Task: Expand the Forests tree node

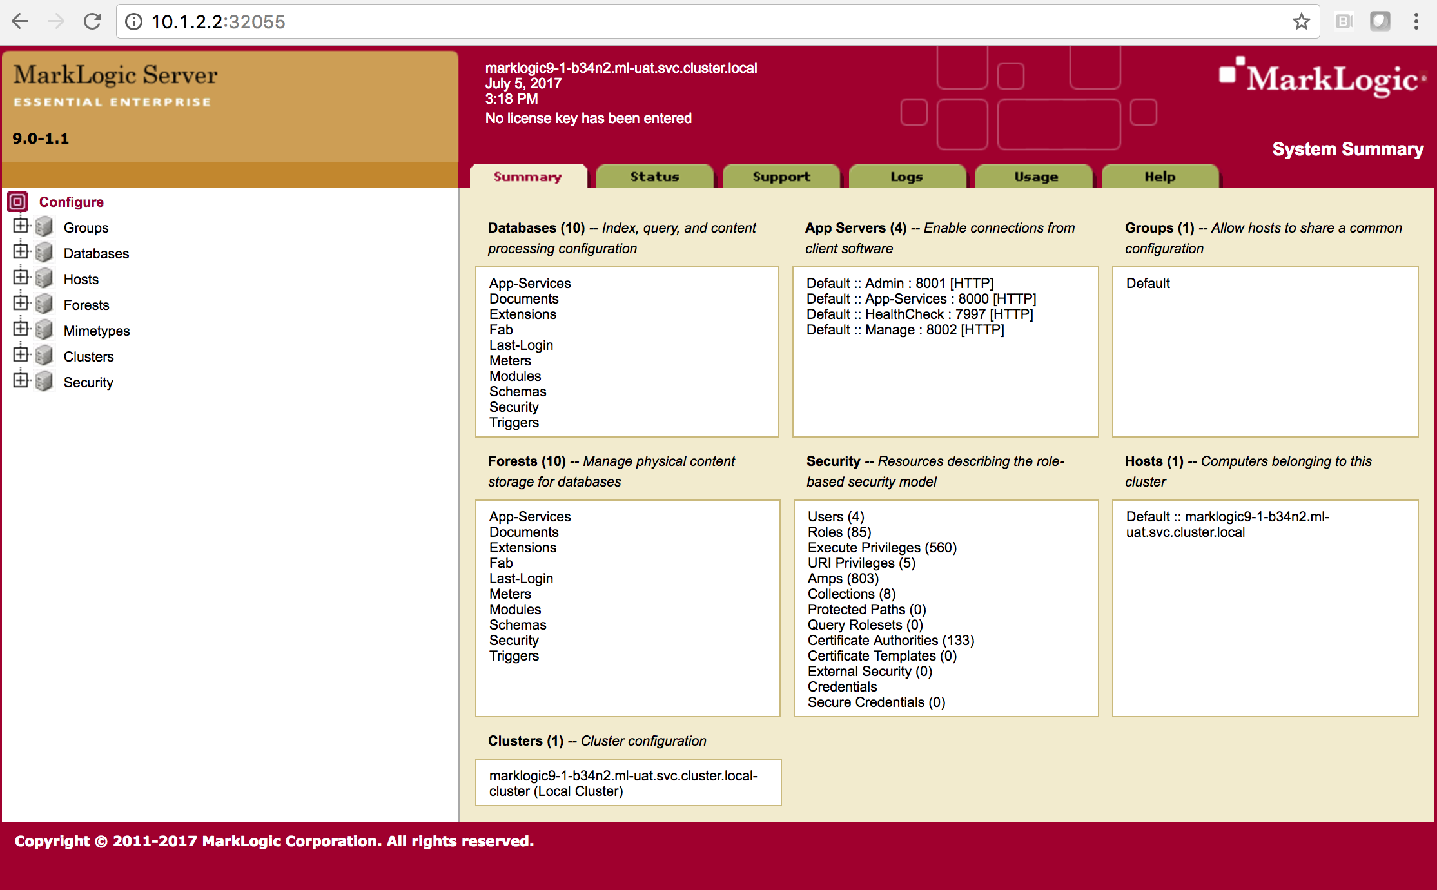Action: point(21,302)
